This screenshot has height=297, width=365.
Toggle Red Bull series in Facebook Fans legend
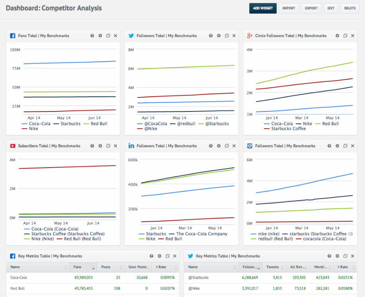(96, 123)
